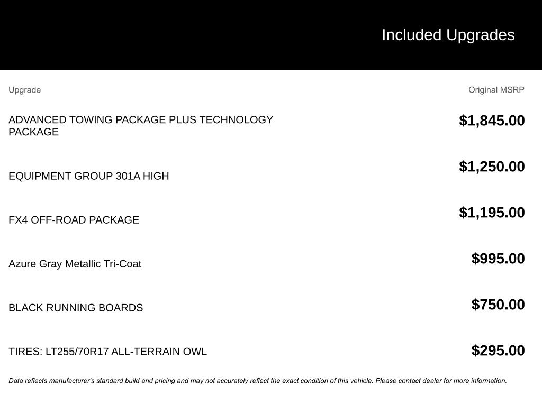
Task: Click the $750.00 running boards price
Action: coord(498,304)
